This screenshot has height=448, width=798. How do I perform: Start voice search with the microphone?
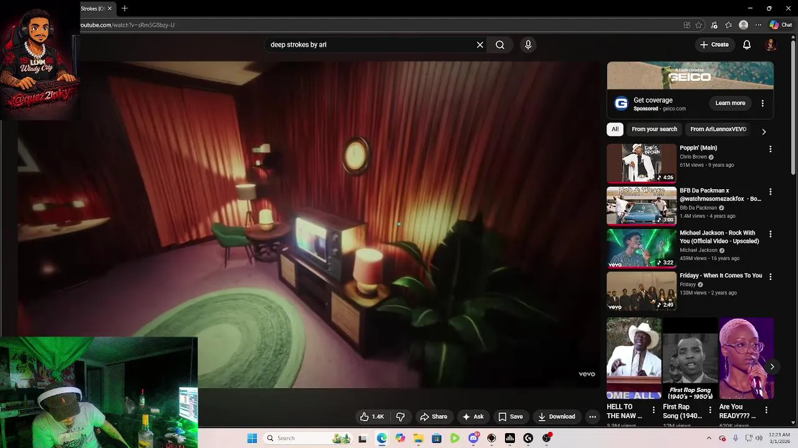[x=528, y=45]
